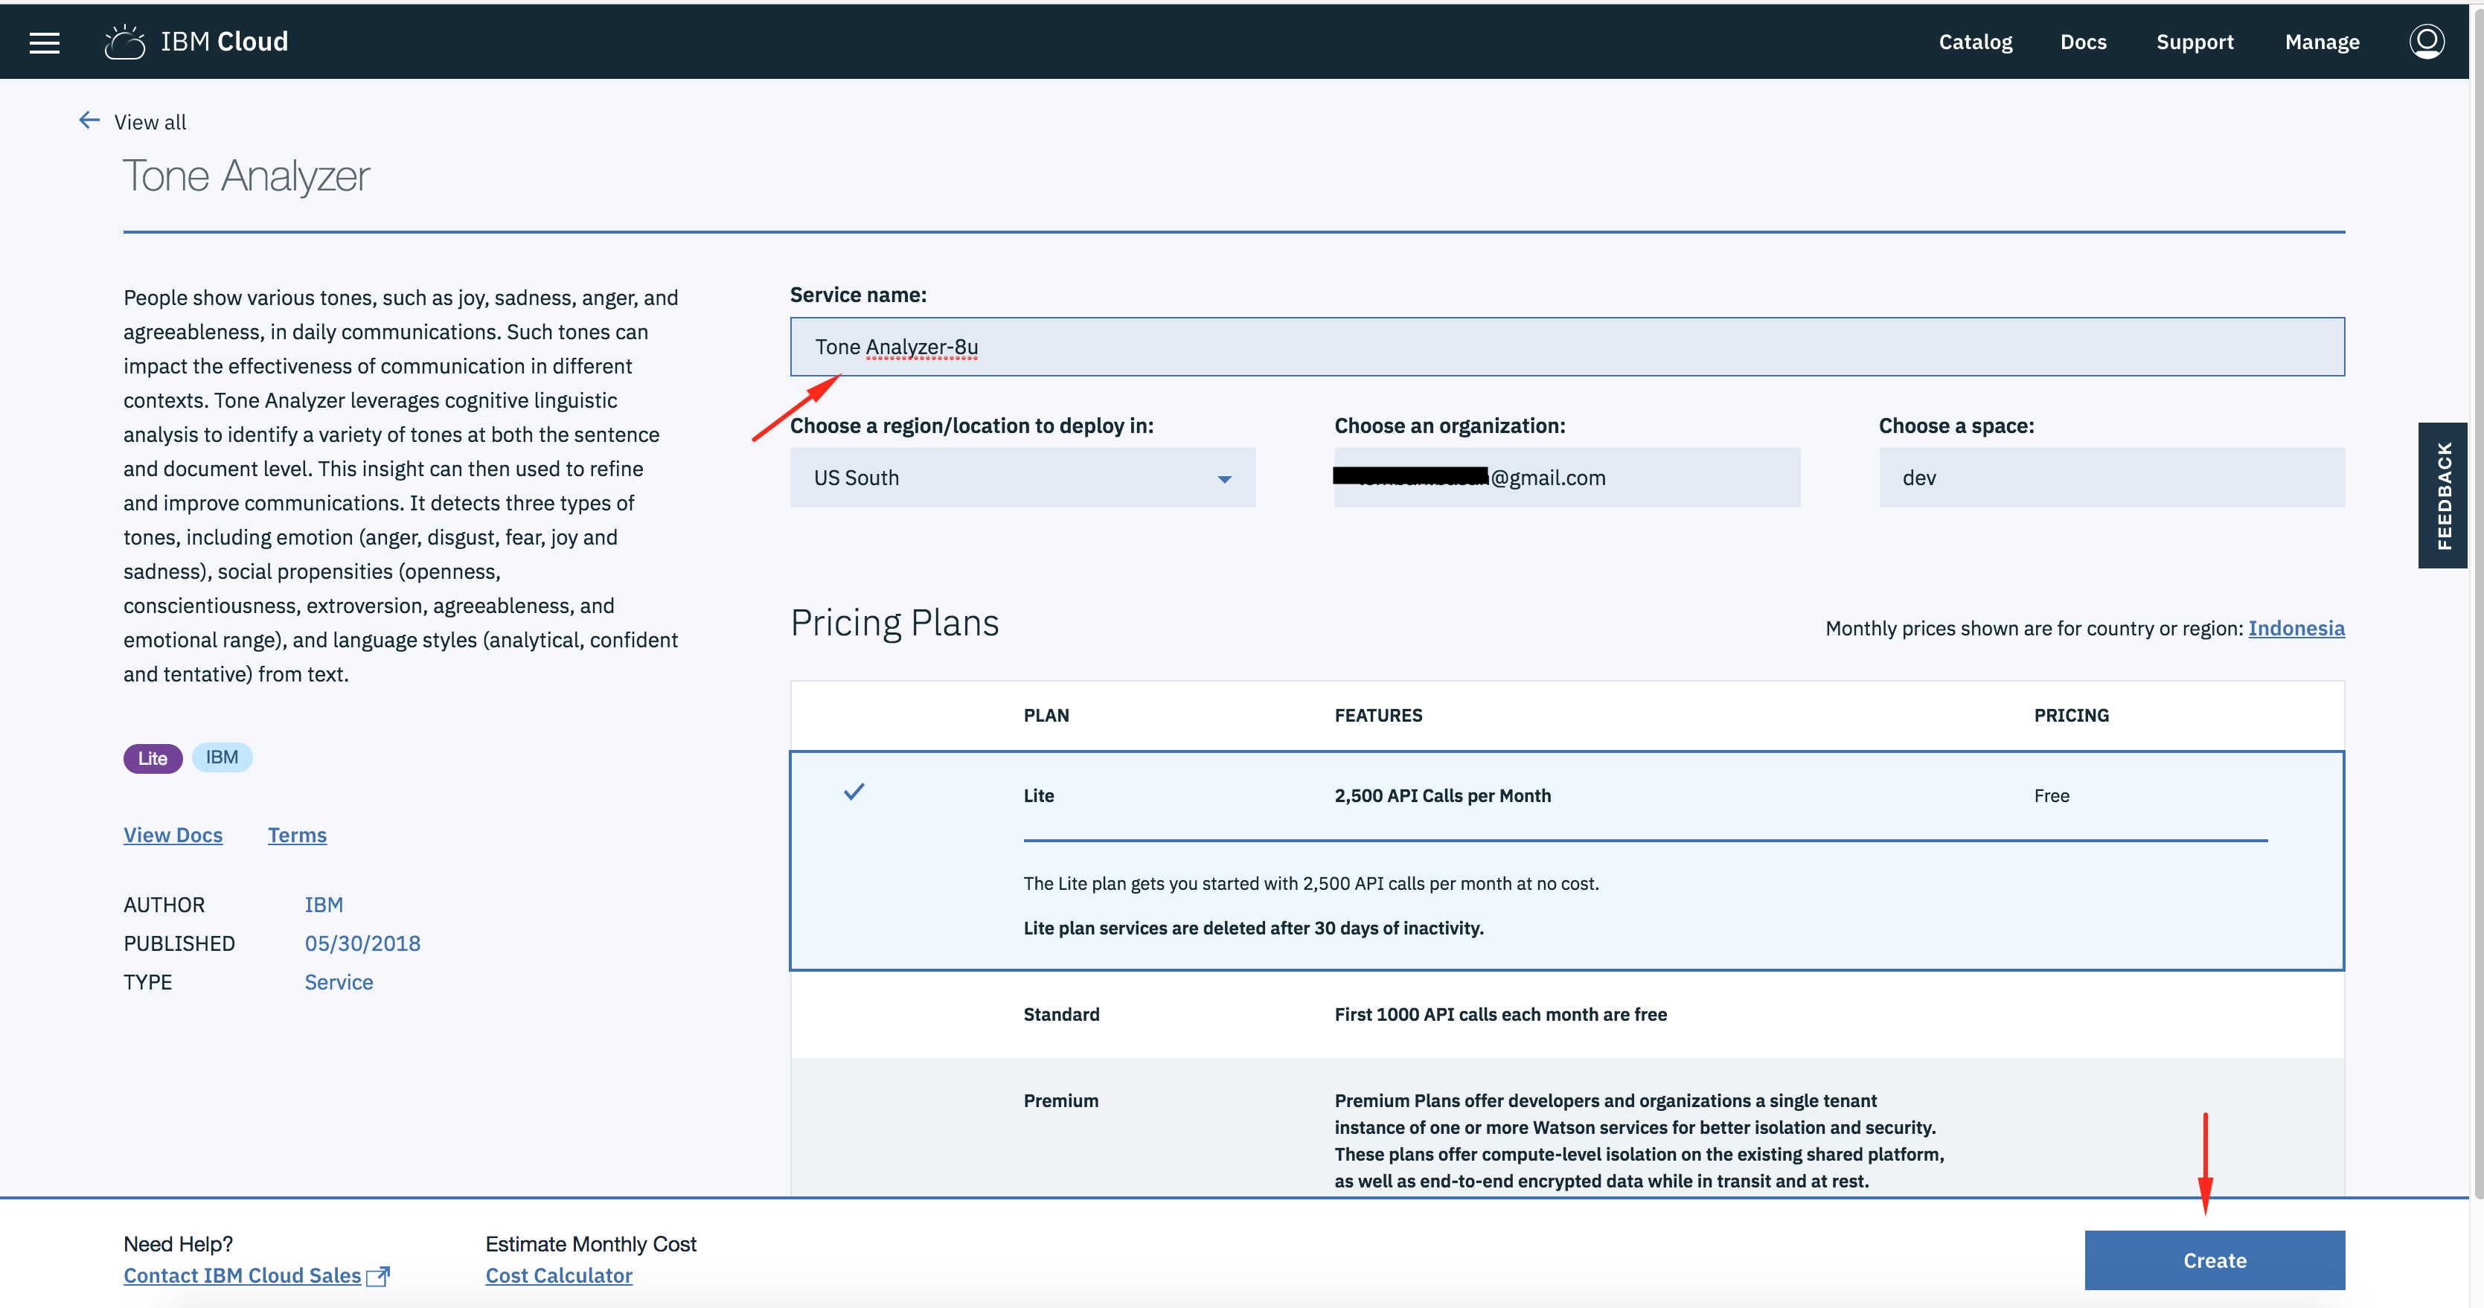Open the Manage menu item

2322,42
